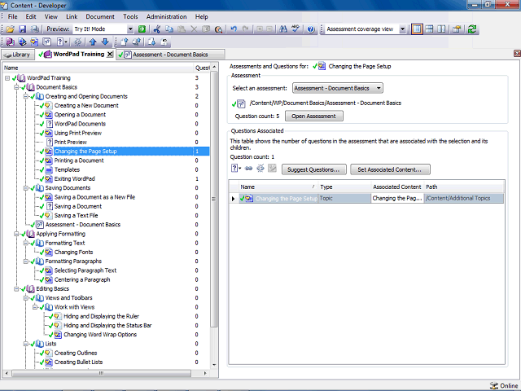Switch to the Library tab
Viewport: 521px width, 391px height.
click(x=18, y=55)
